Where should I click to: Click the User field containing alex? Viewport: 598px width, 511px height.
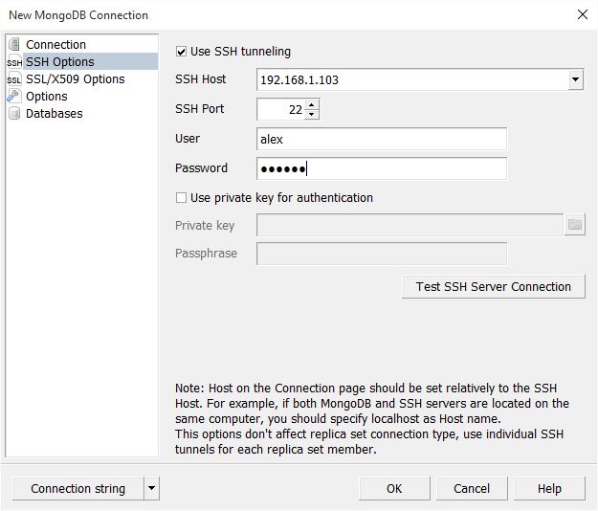(x=382, y=139)
